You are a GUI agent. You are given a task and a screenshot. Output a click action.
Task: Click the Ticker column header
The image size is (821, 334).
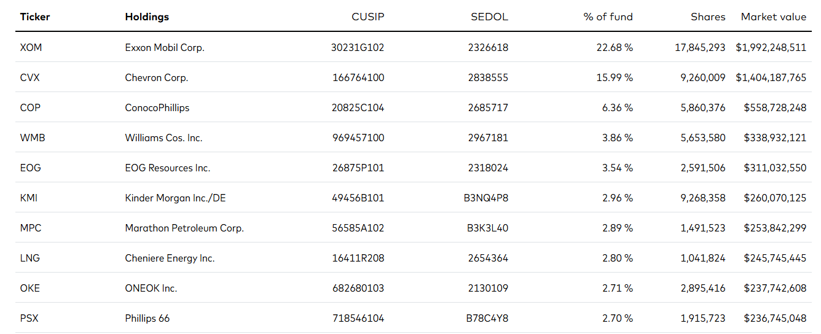coord(35,17)
